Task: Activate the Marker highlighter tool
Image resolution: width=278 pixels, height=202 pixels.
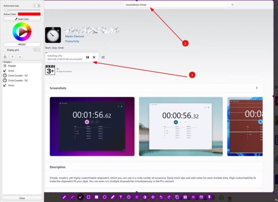Action: pyautogui.click(x=113, y=197)
